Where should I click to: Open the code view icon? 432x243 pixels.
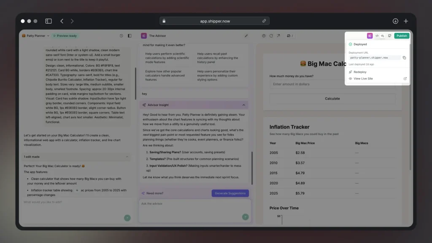click(377, 36)
